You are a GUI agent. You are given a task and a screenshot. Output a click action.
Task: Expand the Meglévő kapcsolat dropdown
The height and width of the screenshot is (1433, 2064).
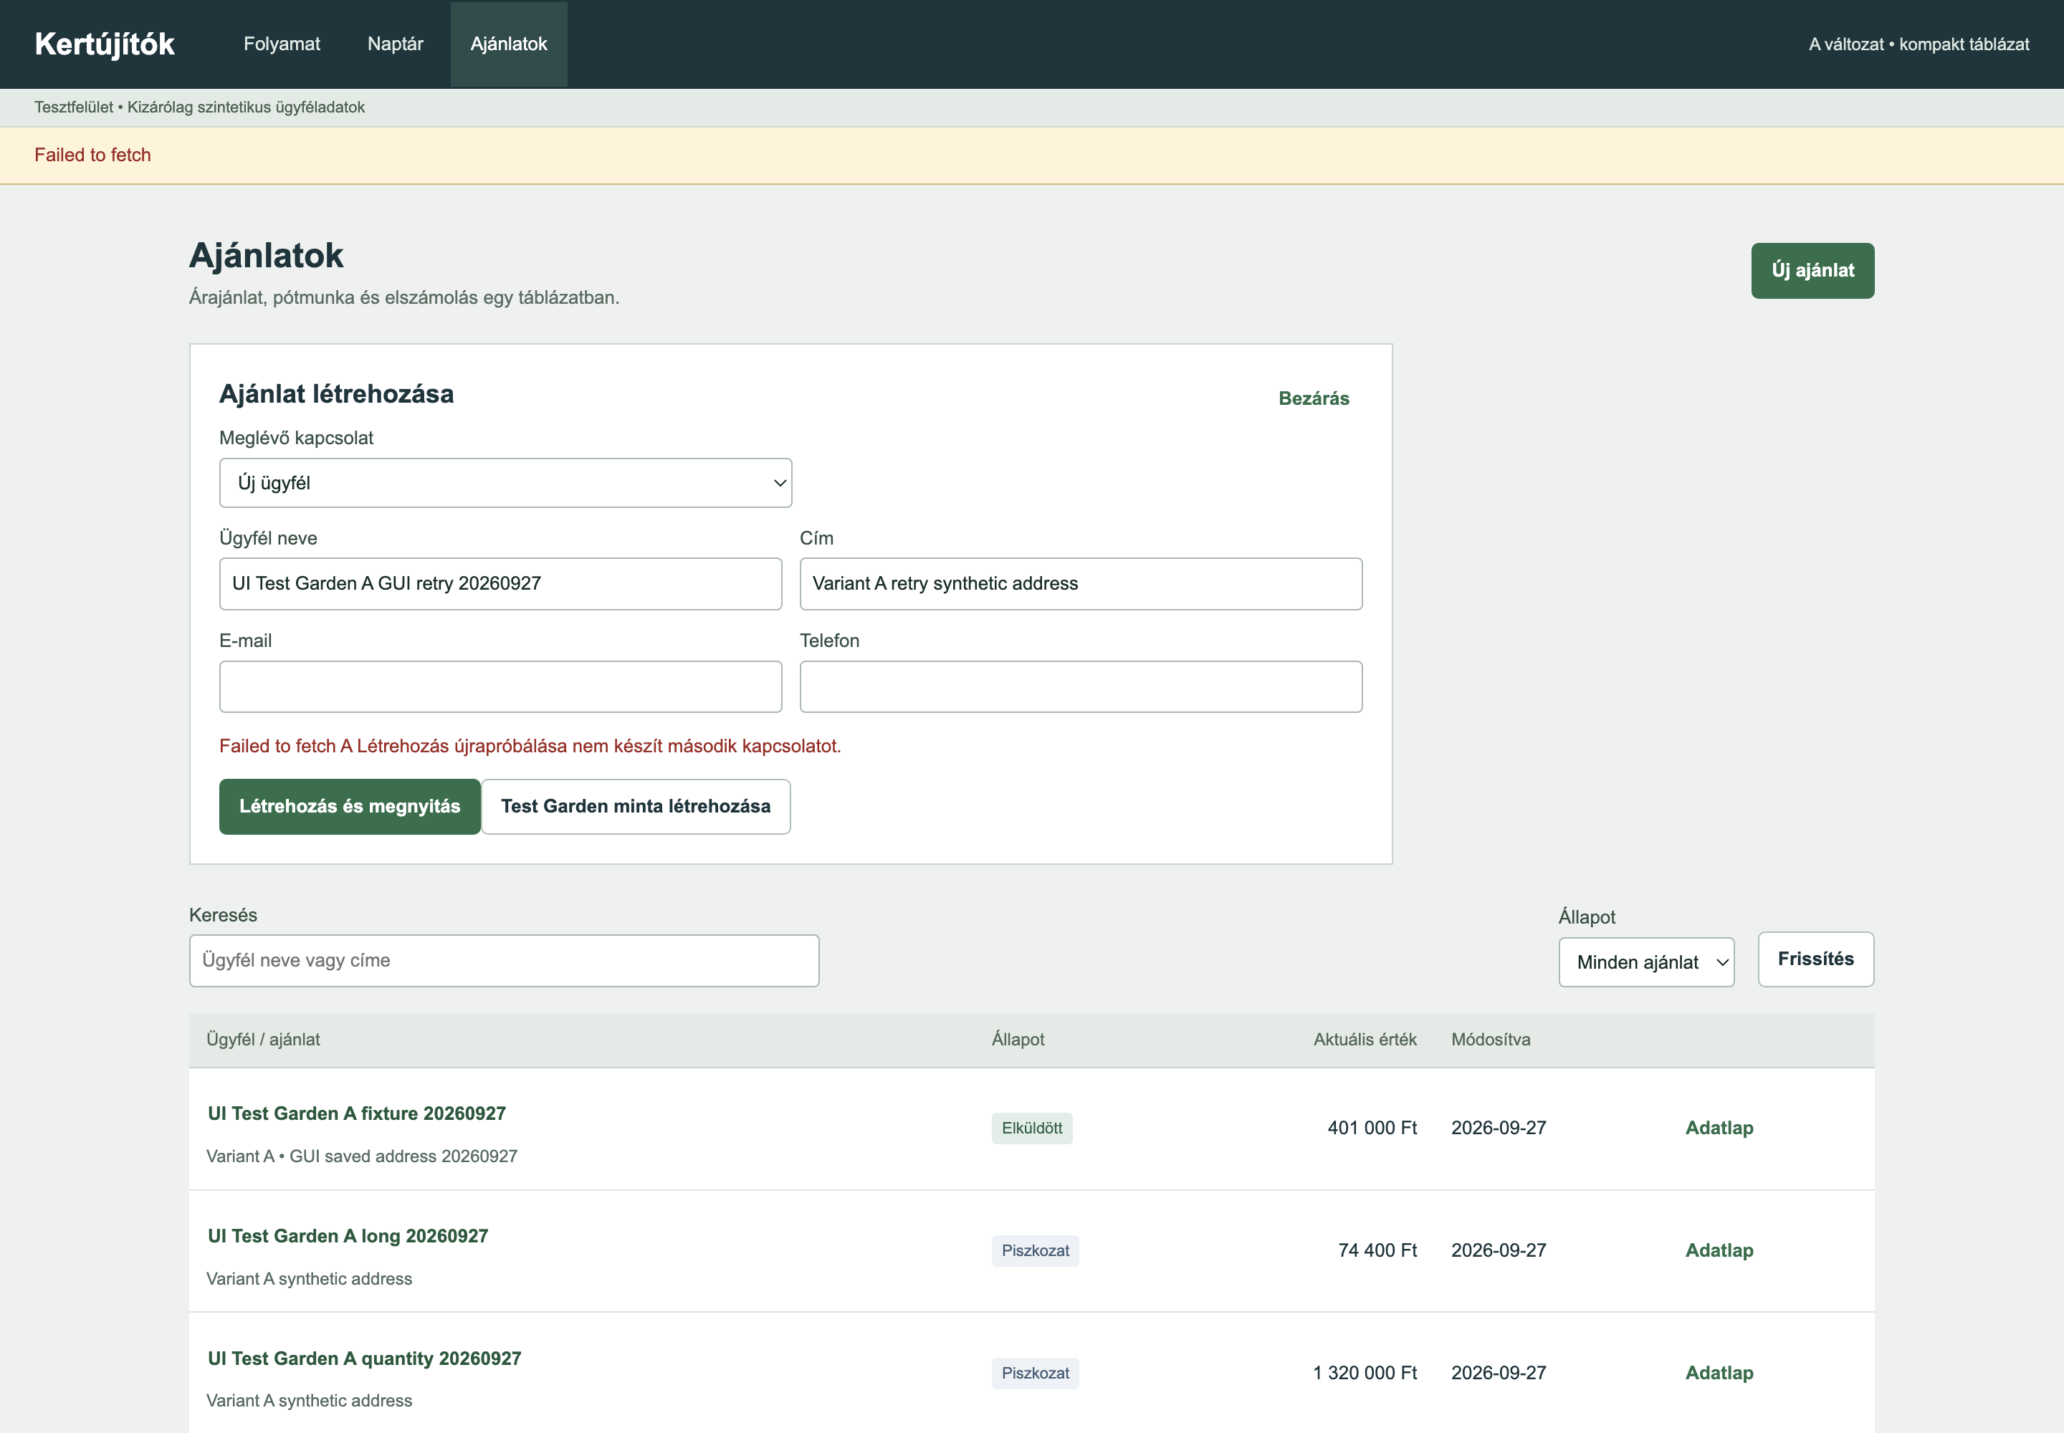(506, 483)
